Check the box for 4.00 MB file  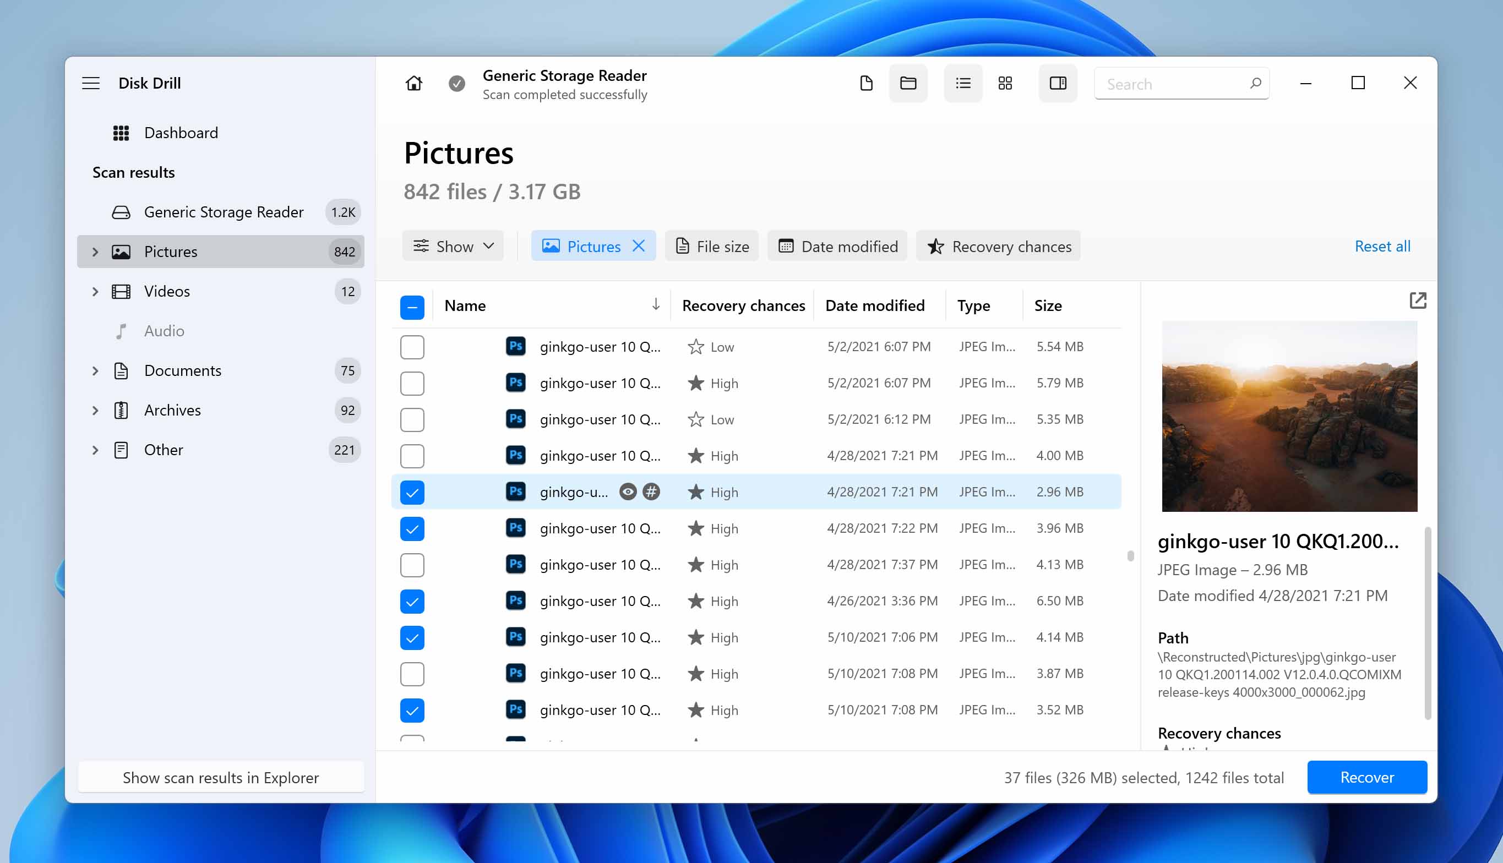point(412,456)
